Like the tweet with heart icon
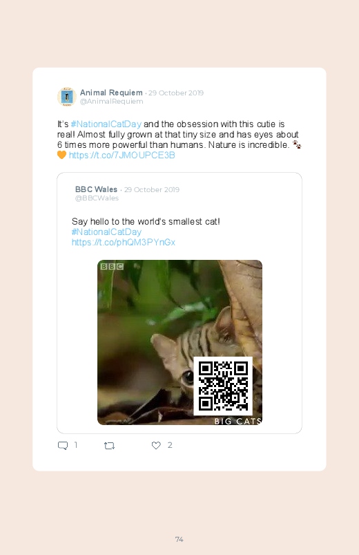The width and height of the screenshot is (359, 555). coord(156,445)
